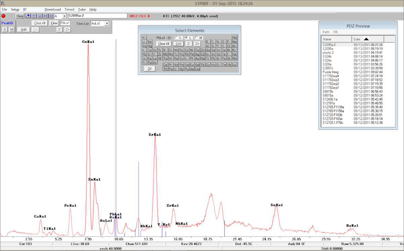Click the compress-horizontal arrows toolbar icon
Image resolution: width=404 pixels, height=251 pixels.
tap(45, 16)
